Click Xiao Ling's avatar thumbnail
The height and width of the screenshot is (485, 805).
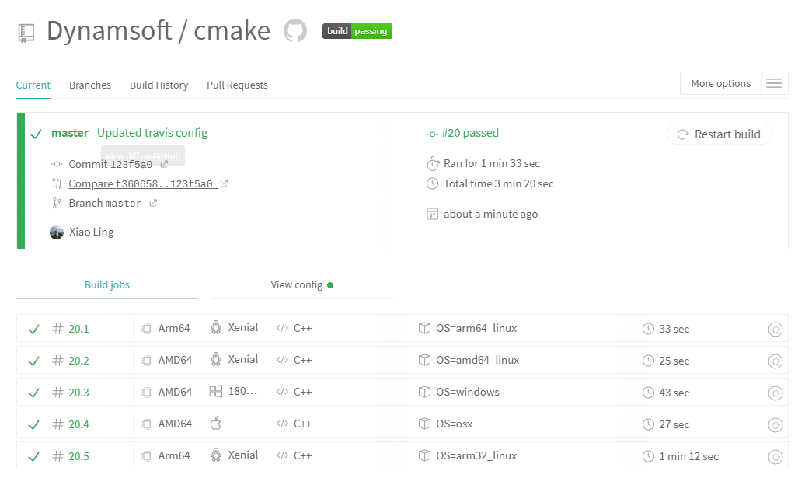[57, 232]
